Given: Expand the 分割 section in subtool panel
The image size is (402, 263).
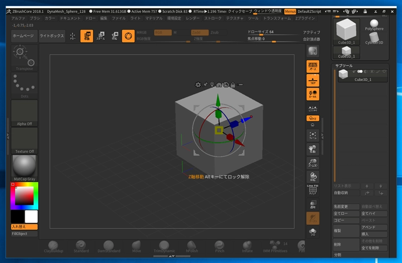Looking at the screenshot, I should pos(338,255).
